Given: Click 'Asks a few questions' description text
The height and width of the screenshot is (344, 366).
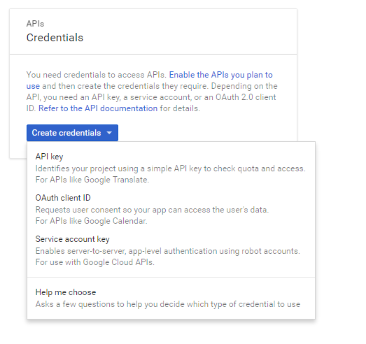Looking at the screenshot, I should point(168,304).
